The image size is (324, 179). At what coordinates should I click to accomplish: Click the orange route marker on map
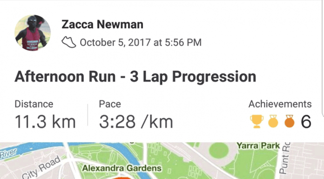[x=121, y=178]
